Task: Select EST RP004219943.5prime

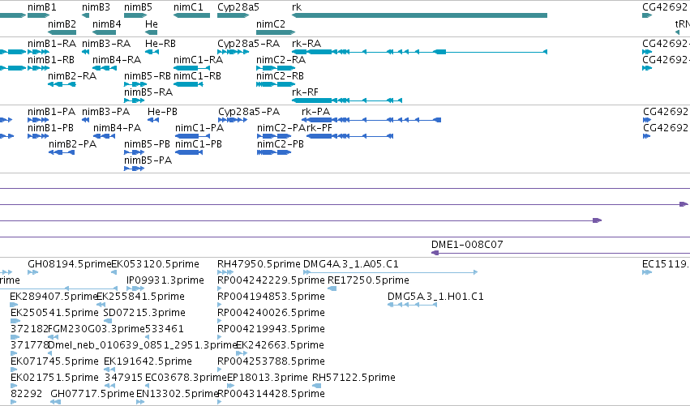Action: (x=220, y=337)
